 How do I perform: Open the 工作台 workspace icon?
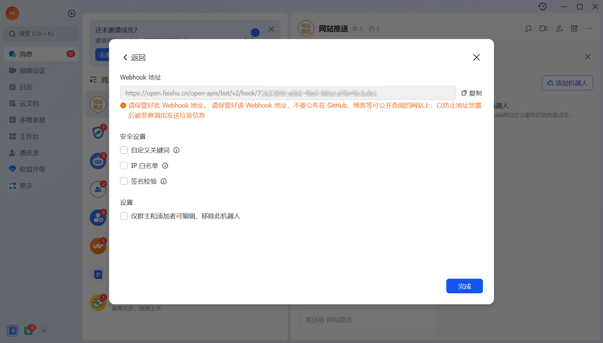click(29, 136)
